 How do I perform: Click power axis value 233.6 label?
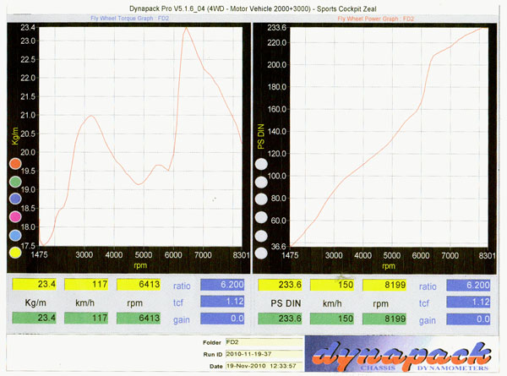pos(277,28)
